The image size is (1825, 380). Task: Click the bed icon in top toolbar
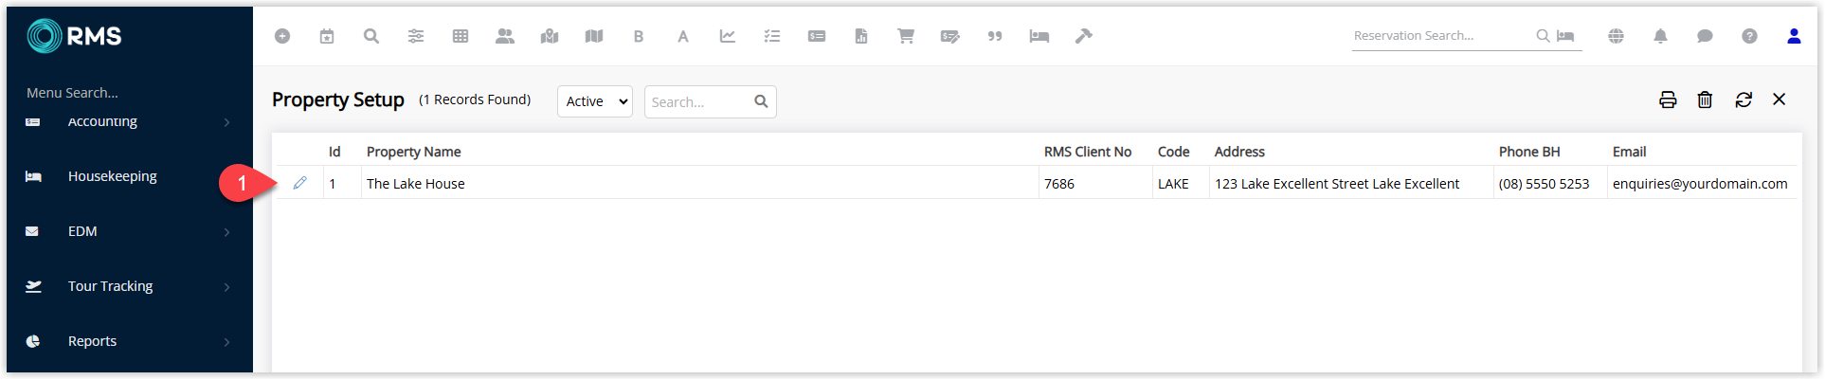point(1039,36)
